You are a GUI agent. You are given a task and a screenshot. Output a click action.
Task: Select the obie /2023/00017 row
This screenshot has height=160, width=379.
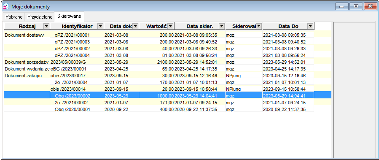click(x=167, y=76)
